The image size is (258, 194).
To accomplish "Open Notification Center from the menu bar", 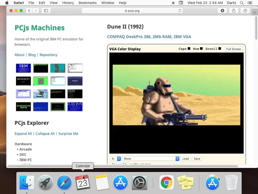I will (x=250, y=3).
